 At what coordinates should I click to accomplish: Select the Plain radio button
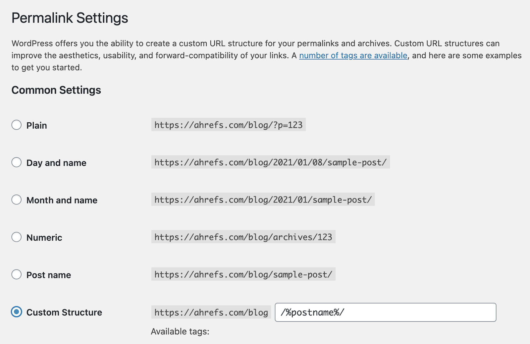[x=17, y=125]
